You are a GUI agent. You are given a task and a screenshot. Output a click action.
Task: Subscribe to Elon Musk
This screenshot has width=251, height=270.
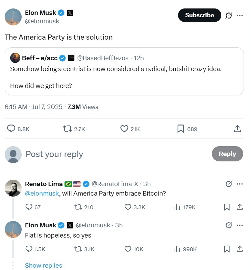coord(199,15)
